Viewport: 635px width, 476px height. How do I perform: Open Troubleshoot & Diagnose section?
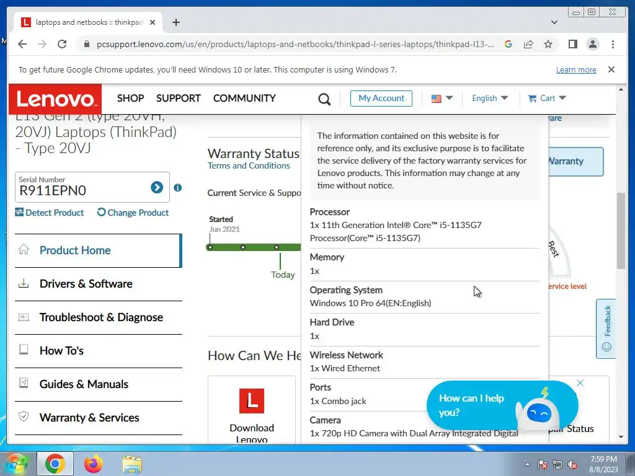(99, 318)
